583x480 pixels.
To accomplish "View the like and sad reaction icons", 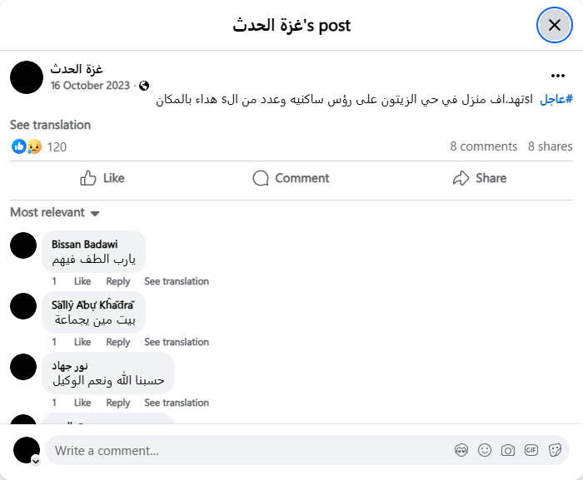I will [27, 146].
